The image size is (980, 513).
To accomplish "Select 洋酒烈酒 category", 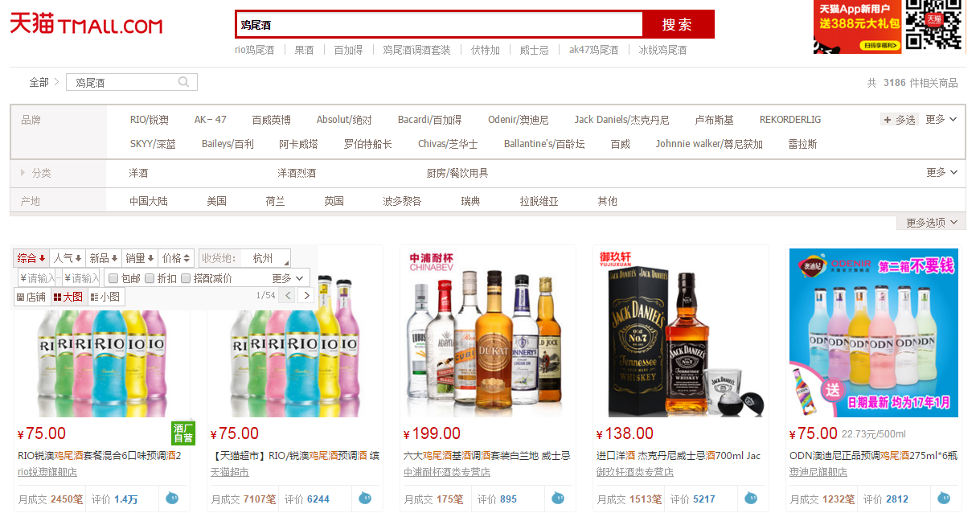I will 297,173.
